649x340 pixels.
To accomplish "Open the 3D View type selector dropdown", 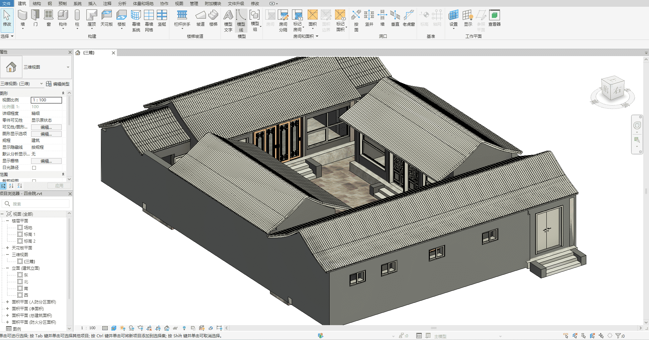I will click(x=68, y=67).
